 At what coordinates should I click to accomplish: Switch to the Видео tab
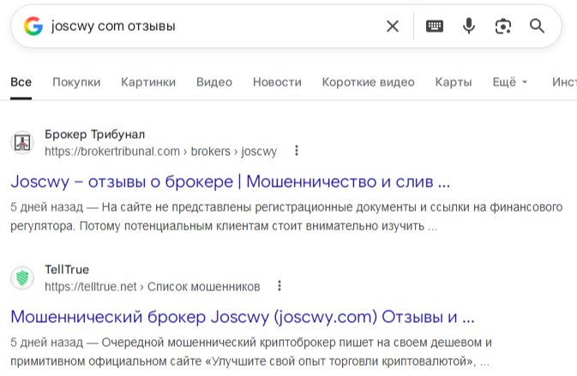coord(214,82)
